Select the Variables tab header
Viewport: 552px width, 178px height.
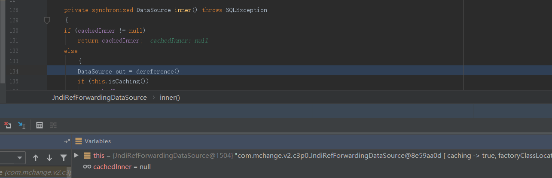pyautogui.click(x=98, y=141)
